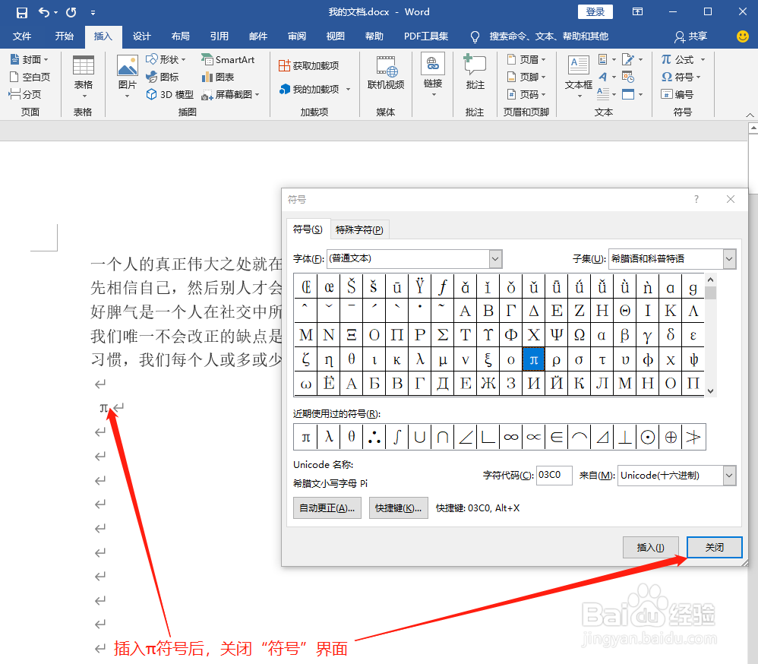The height and width of the screenshot is (664, 758).
Task: Click the Insert (插入) button in dialog
Action: (x=650, y=548)
